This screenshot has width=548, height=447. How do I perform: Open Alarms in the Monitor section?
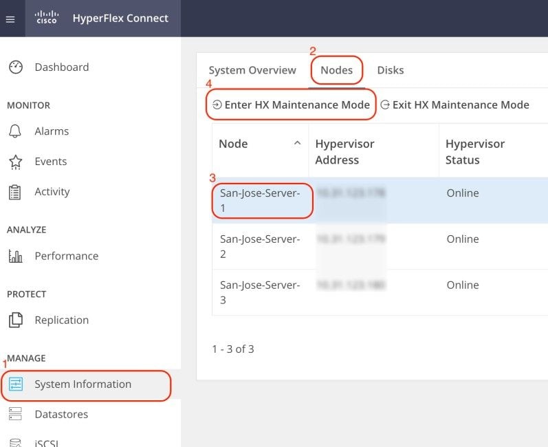(52, 131)
